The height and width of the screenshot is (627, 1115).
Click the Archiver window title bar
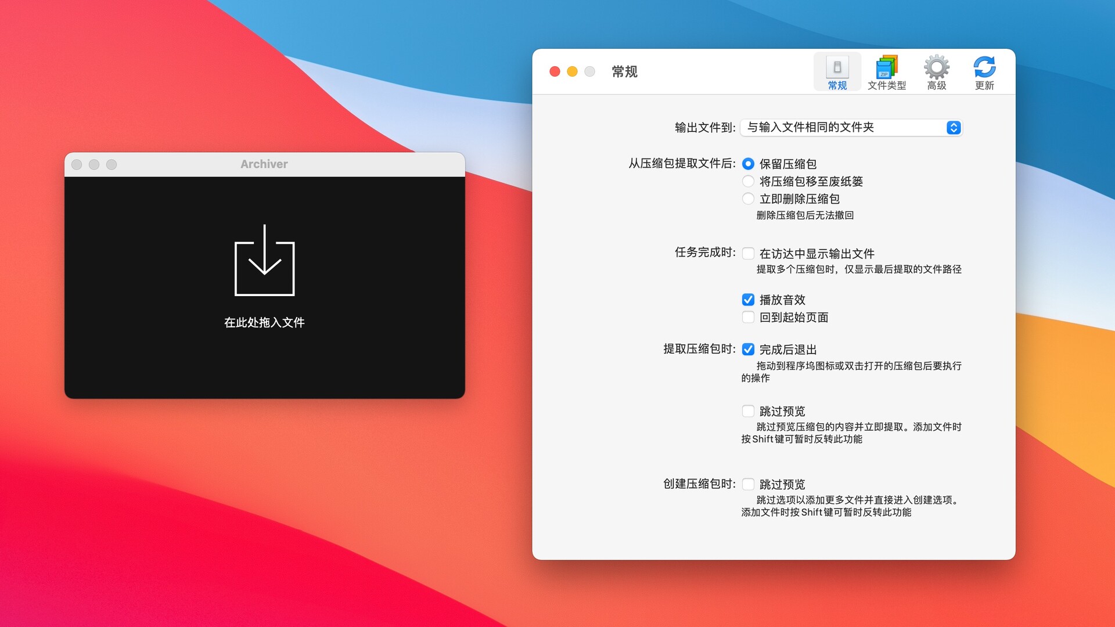(x=264, y=164)
